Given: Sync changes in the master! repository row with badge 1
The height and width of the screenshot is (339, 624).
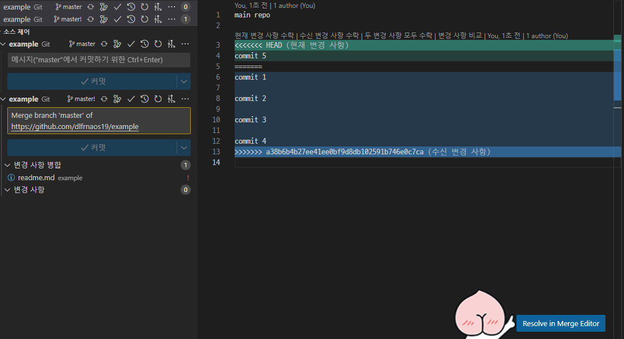Looking at the screenshot, I should pos(91,19).
